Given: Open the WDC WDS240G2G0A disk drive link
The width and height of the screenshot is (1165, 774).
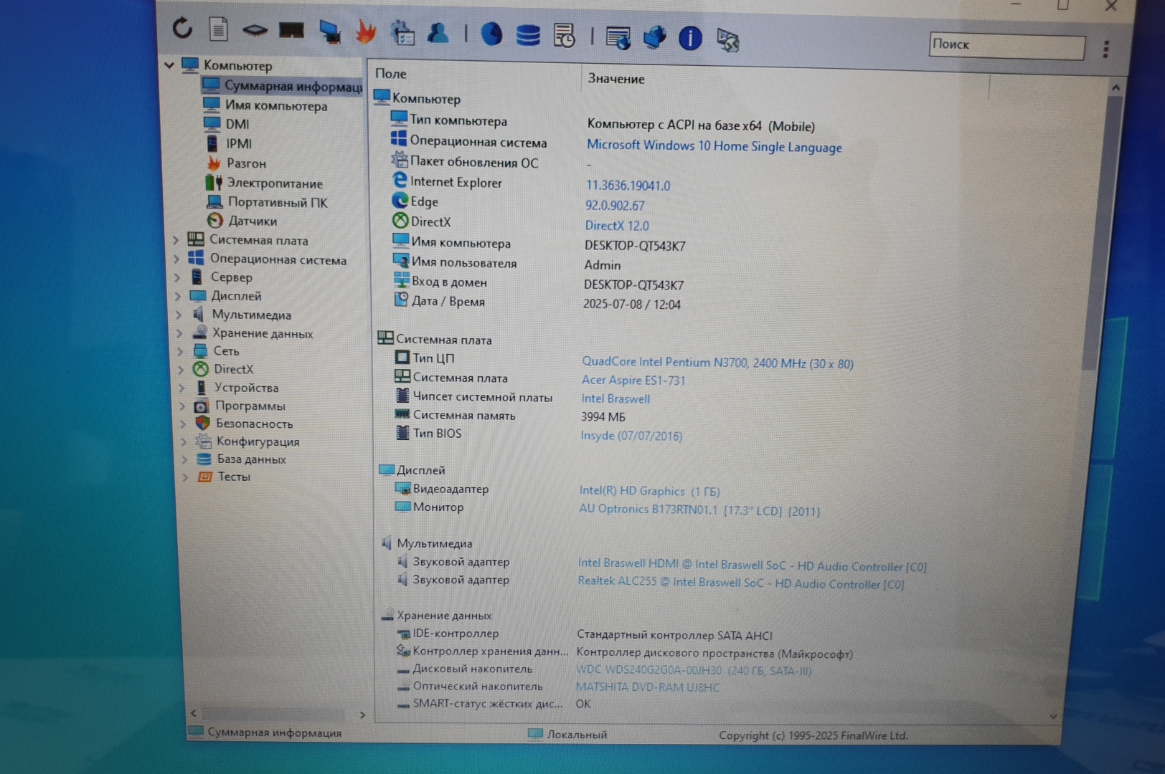Looking at the screenshot, I should click(x=694, y=671).
